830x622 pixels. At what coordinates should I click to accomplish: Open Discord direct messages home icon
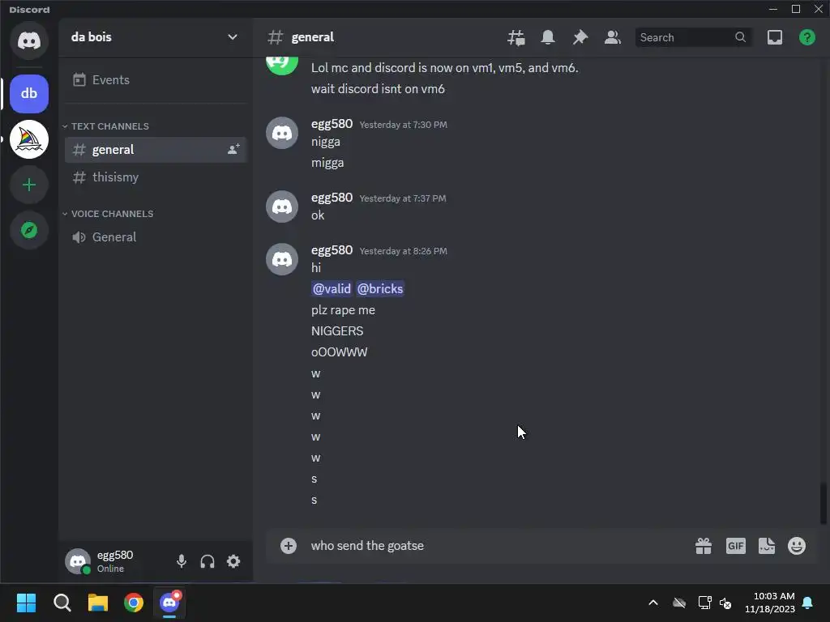click(29, 40)
